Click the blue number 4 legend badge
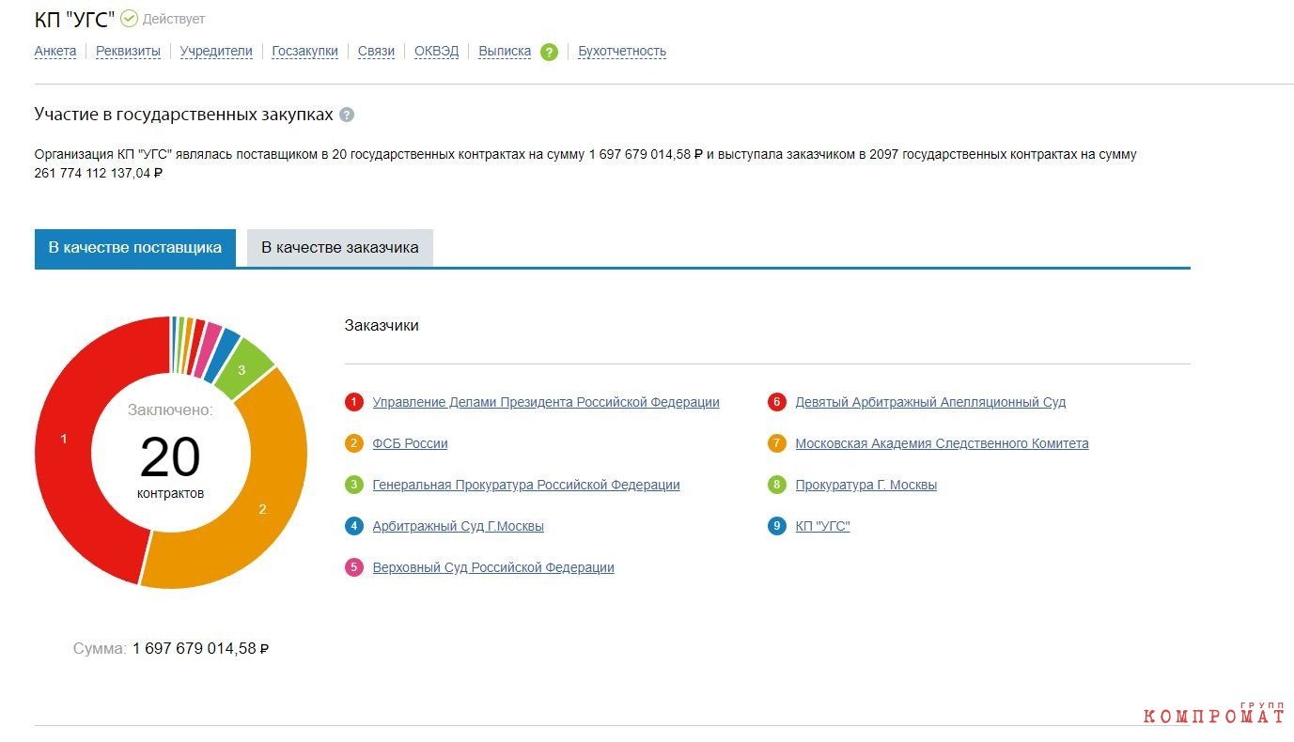1294x742 pixels. (x=354, y=526)
